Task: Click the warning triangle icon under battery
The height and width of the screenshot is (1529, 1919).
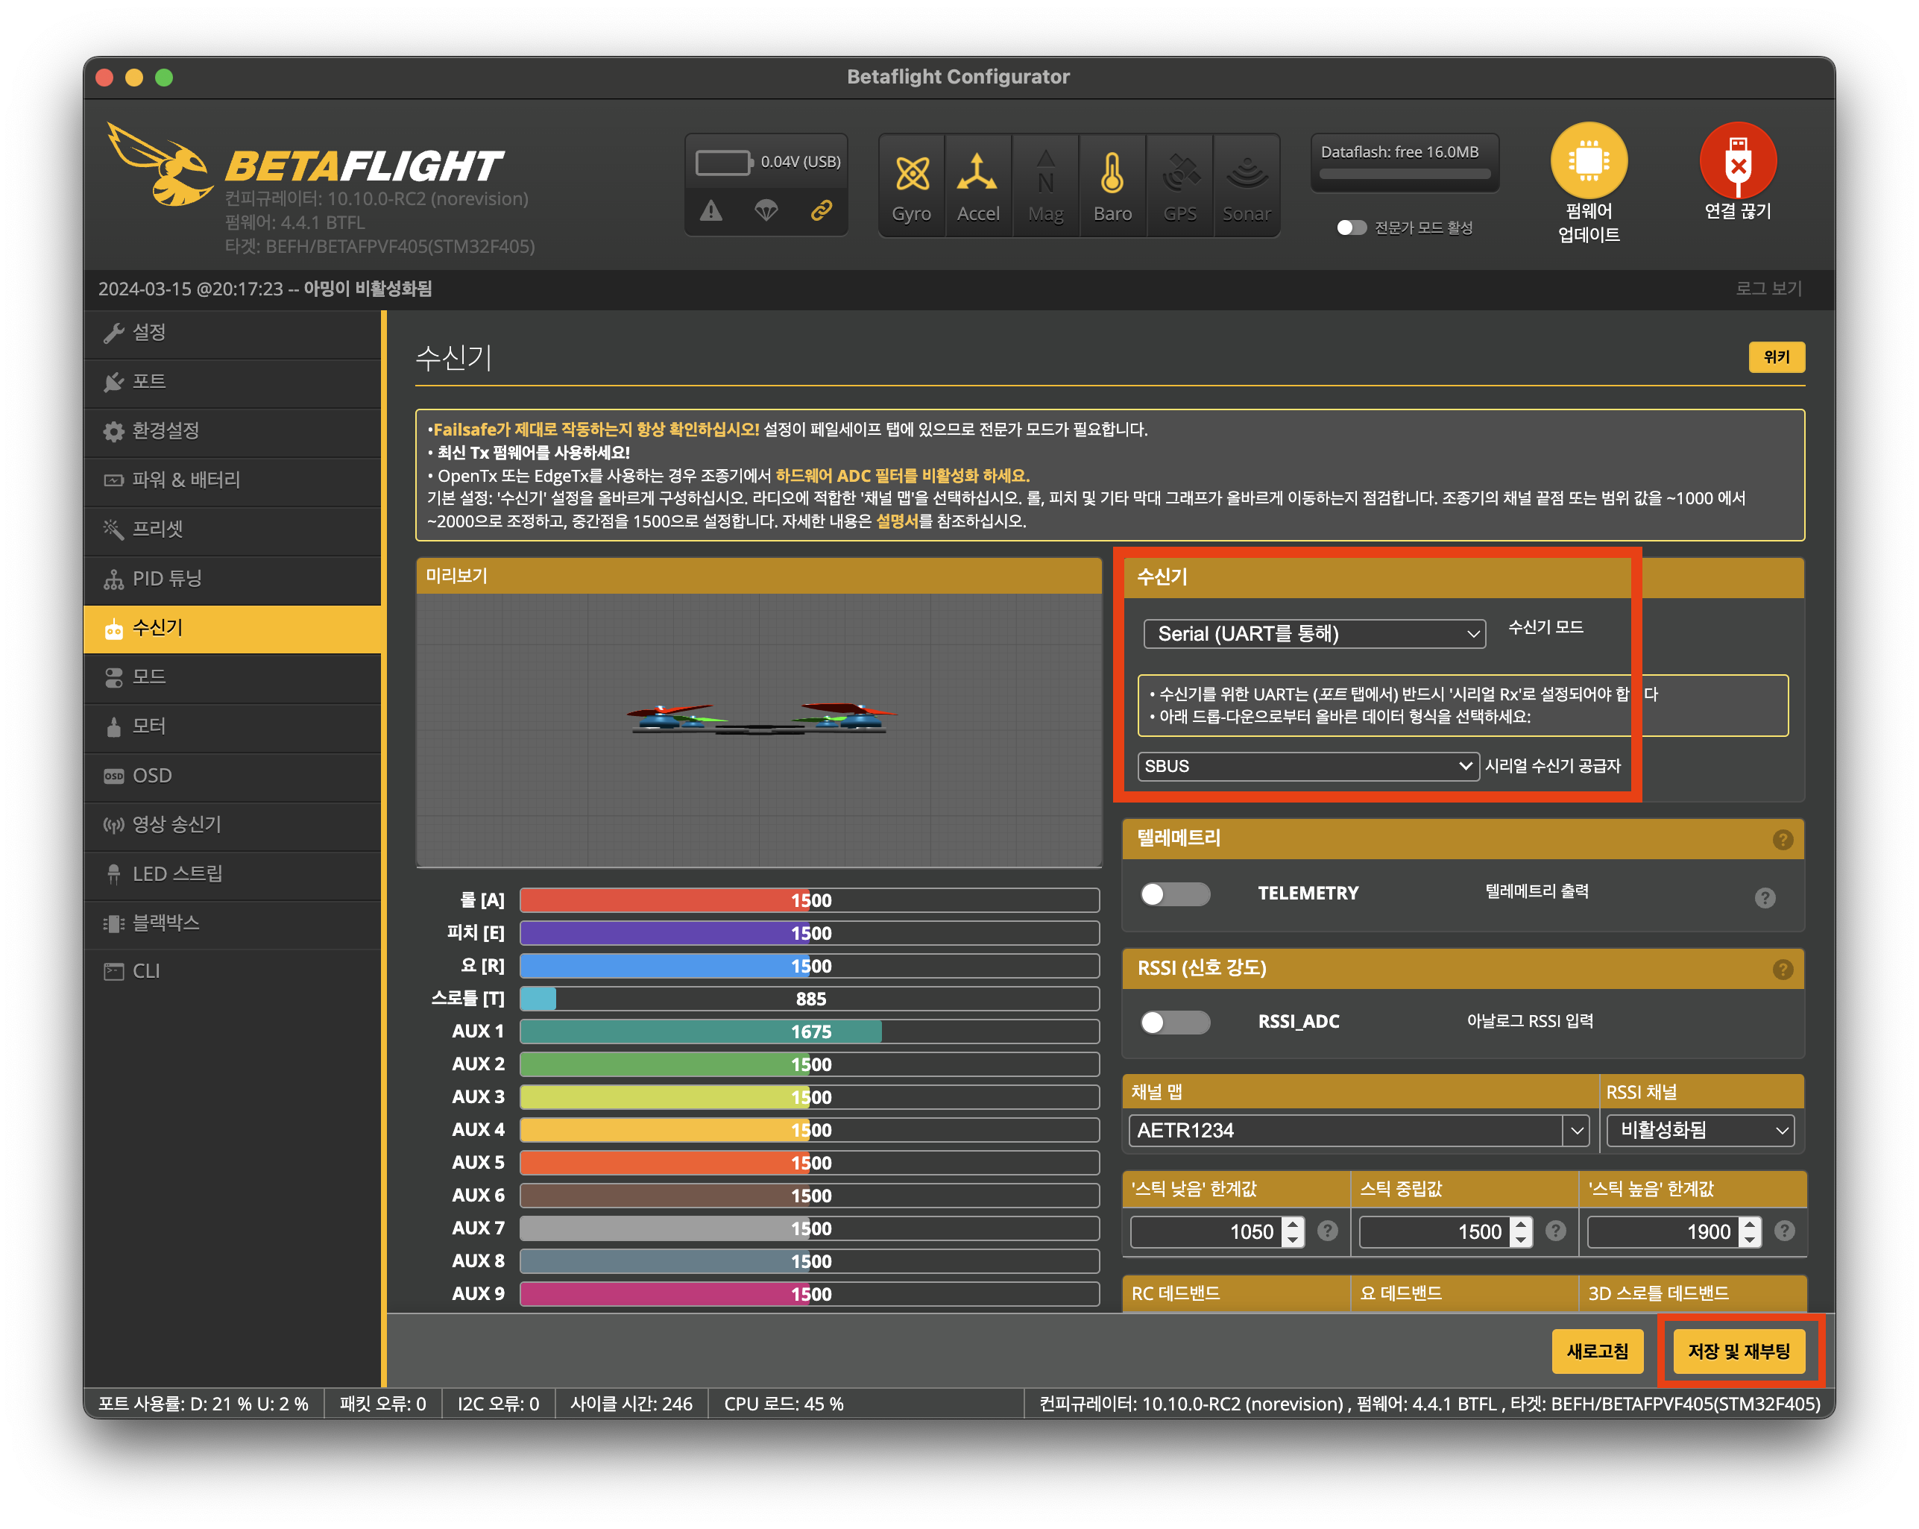Action: pos(710,211)
